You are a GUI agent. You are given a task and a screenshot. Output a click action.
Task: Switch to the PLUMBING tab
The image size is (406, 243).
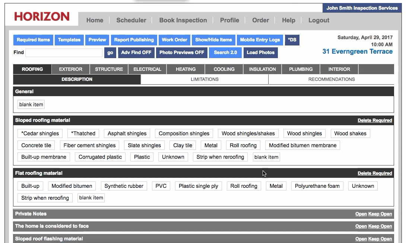[301, 69]
